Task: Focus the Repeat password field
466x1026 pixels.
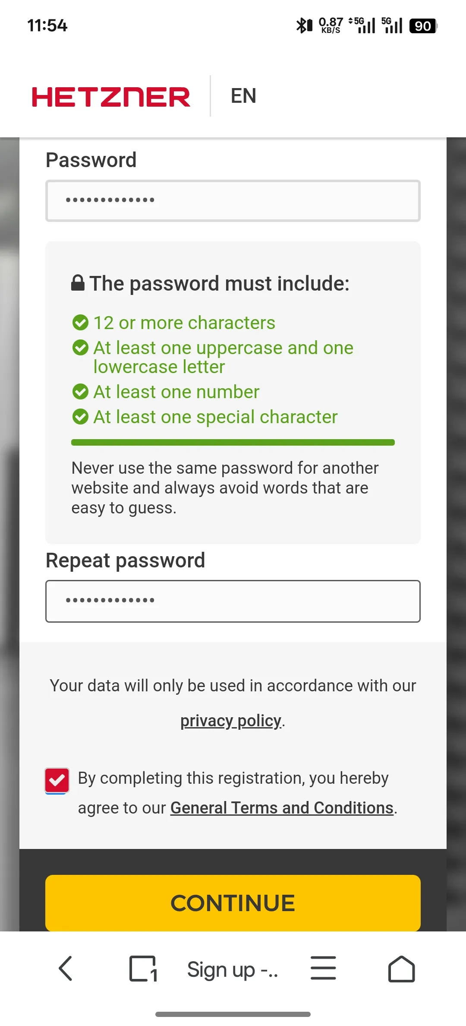Action: 233,601
